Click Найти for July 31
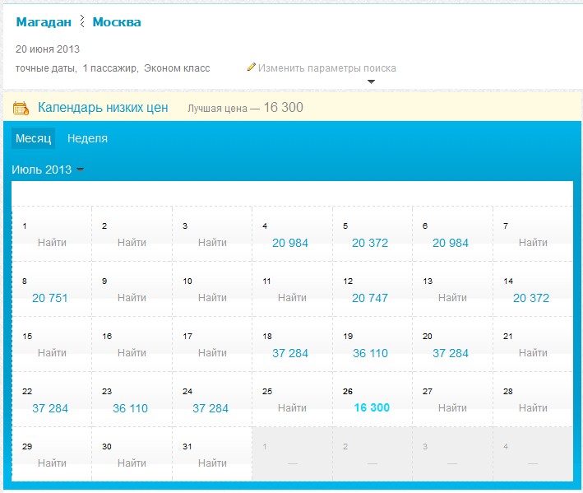This screenshot has width=583, height=493. 212,463
